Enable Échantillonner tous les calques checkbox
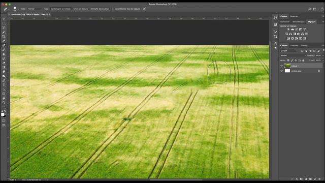Image resolution: width=325 pixels, height=183 pixels. coord(113,9)
